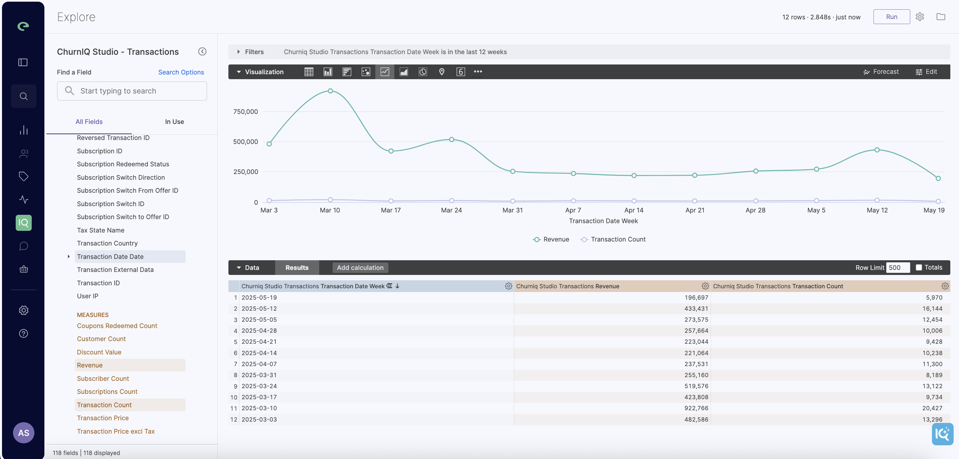Collapse the Visualization section
This screenshot has height=459, width=959.
pos(260,71)
